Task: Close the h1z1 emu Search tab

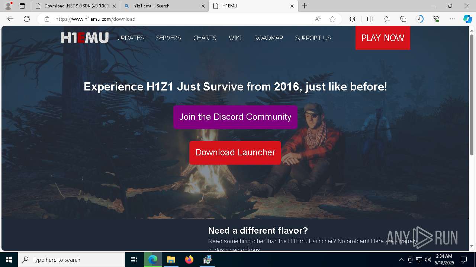Action: [x=203, y=6]
